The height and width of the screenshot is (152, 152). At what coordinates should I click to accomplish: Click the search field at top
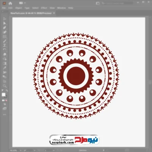click(x=117, y=3)
